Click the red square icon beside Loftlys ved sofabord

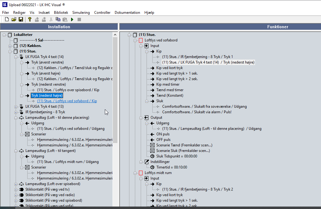point(141,40)
